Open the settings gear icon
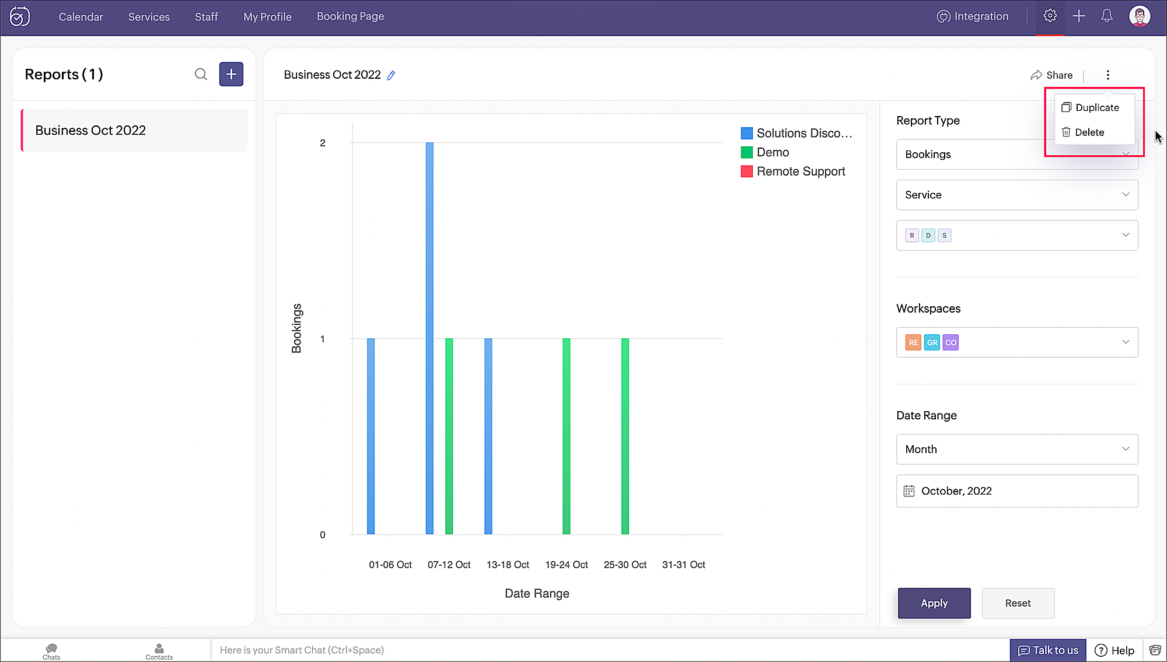1167x662 pixels. (1050, 16)
